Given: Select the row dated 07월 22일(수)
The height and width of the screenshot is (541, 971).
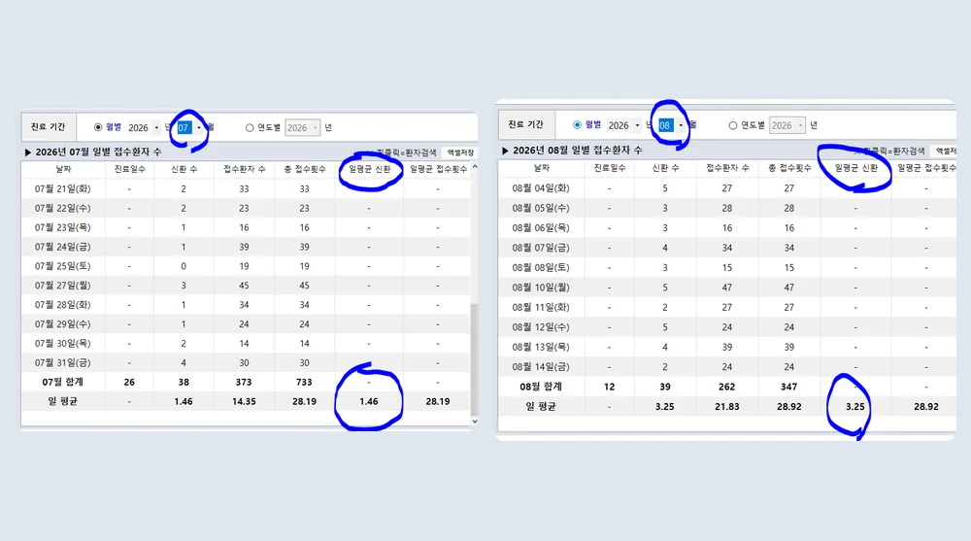Looking at the screenshot, I should pos(246,208).
